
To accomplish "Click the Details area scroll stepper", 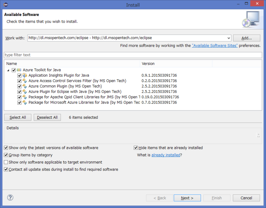I will (x=258, y=135).
